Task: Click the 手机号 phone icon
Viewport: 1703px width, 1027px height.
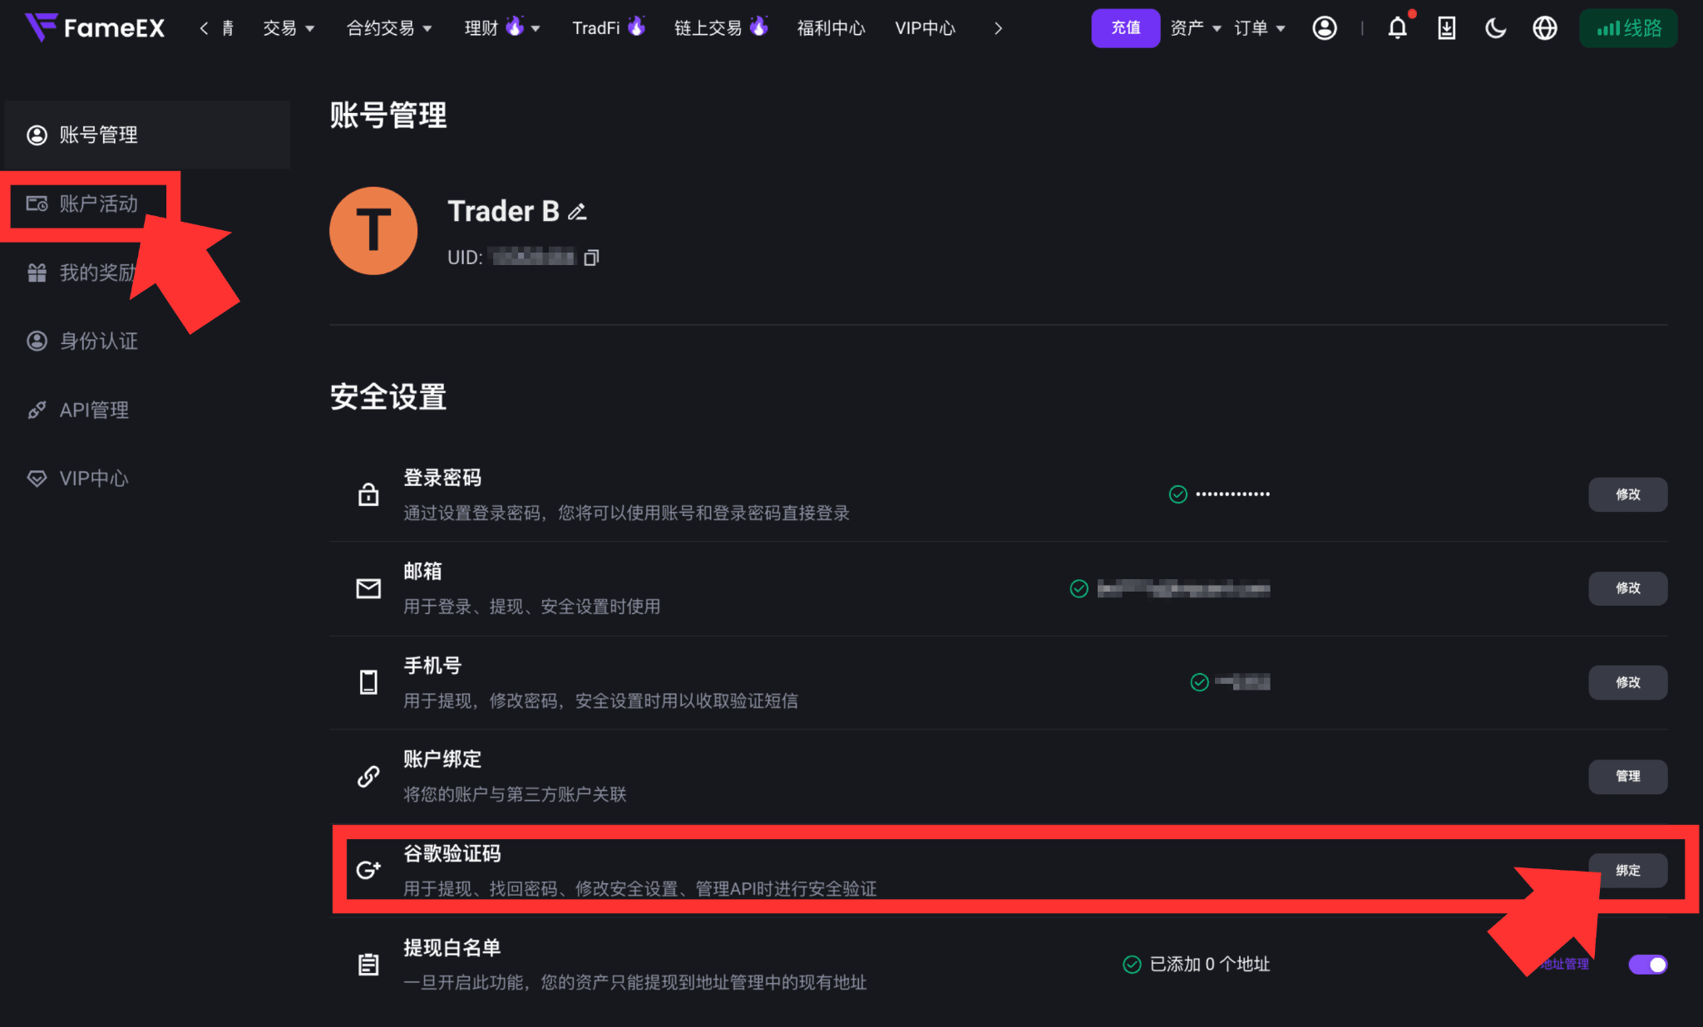Action: pyautogui.click(x=368, y=682)
